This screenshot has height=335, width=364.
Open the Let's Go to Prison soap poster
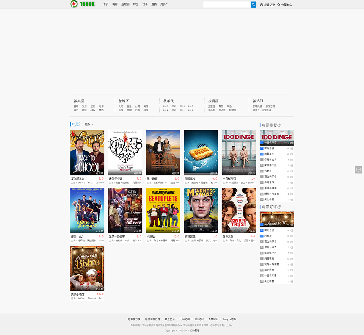click(201, 153)
